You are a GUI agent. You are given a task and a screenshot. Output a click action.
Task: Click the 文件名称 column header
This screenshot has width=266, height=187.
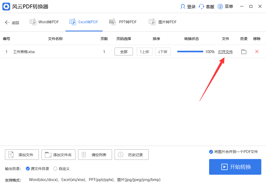click(x=55, y=39)
